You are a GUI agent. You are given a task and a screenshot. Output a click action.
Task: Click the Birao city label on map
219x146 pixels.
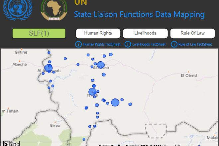pyautogui.click(x=55, y=126)
